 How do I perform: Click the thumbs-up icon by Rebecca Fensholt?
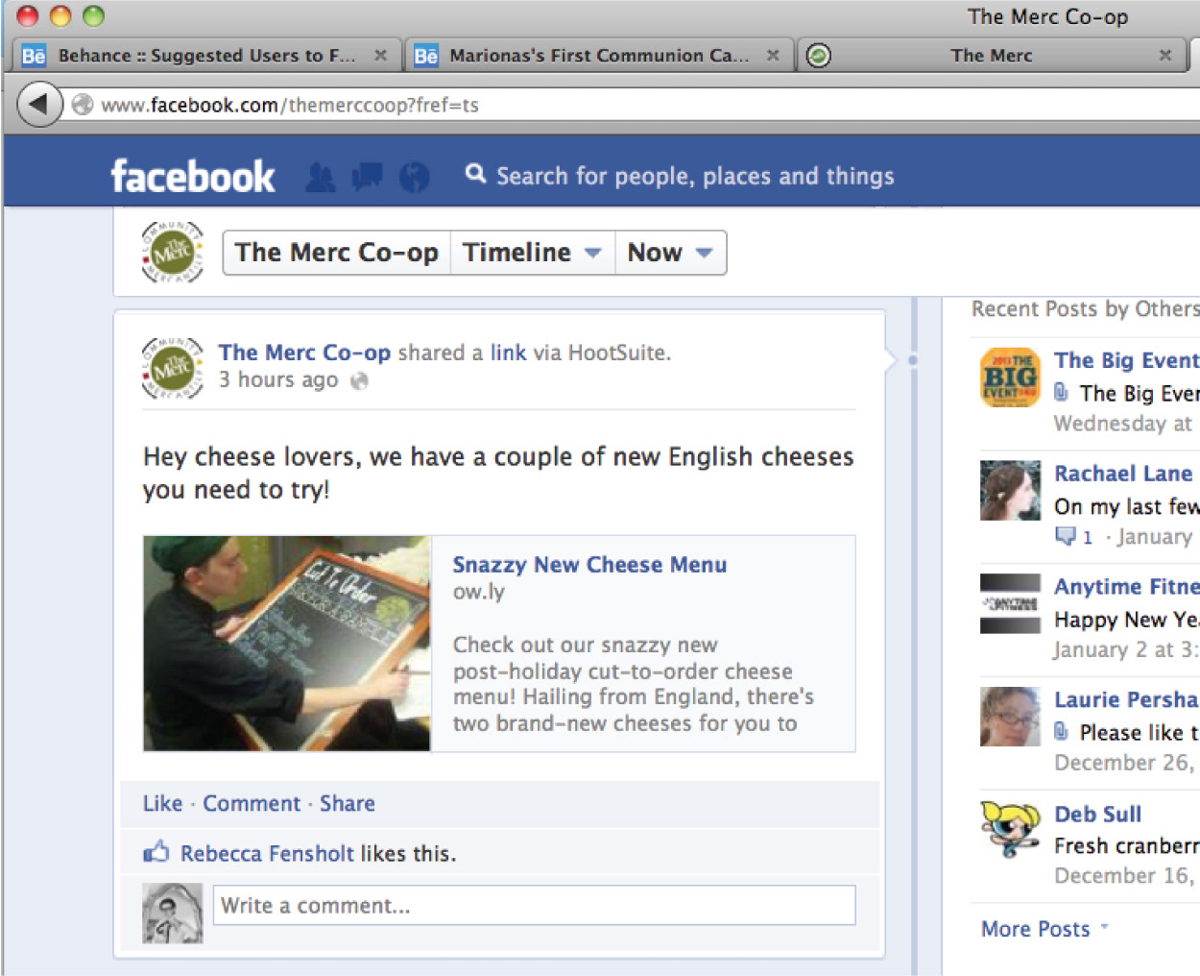click(x=156, y=852)
